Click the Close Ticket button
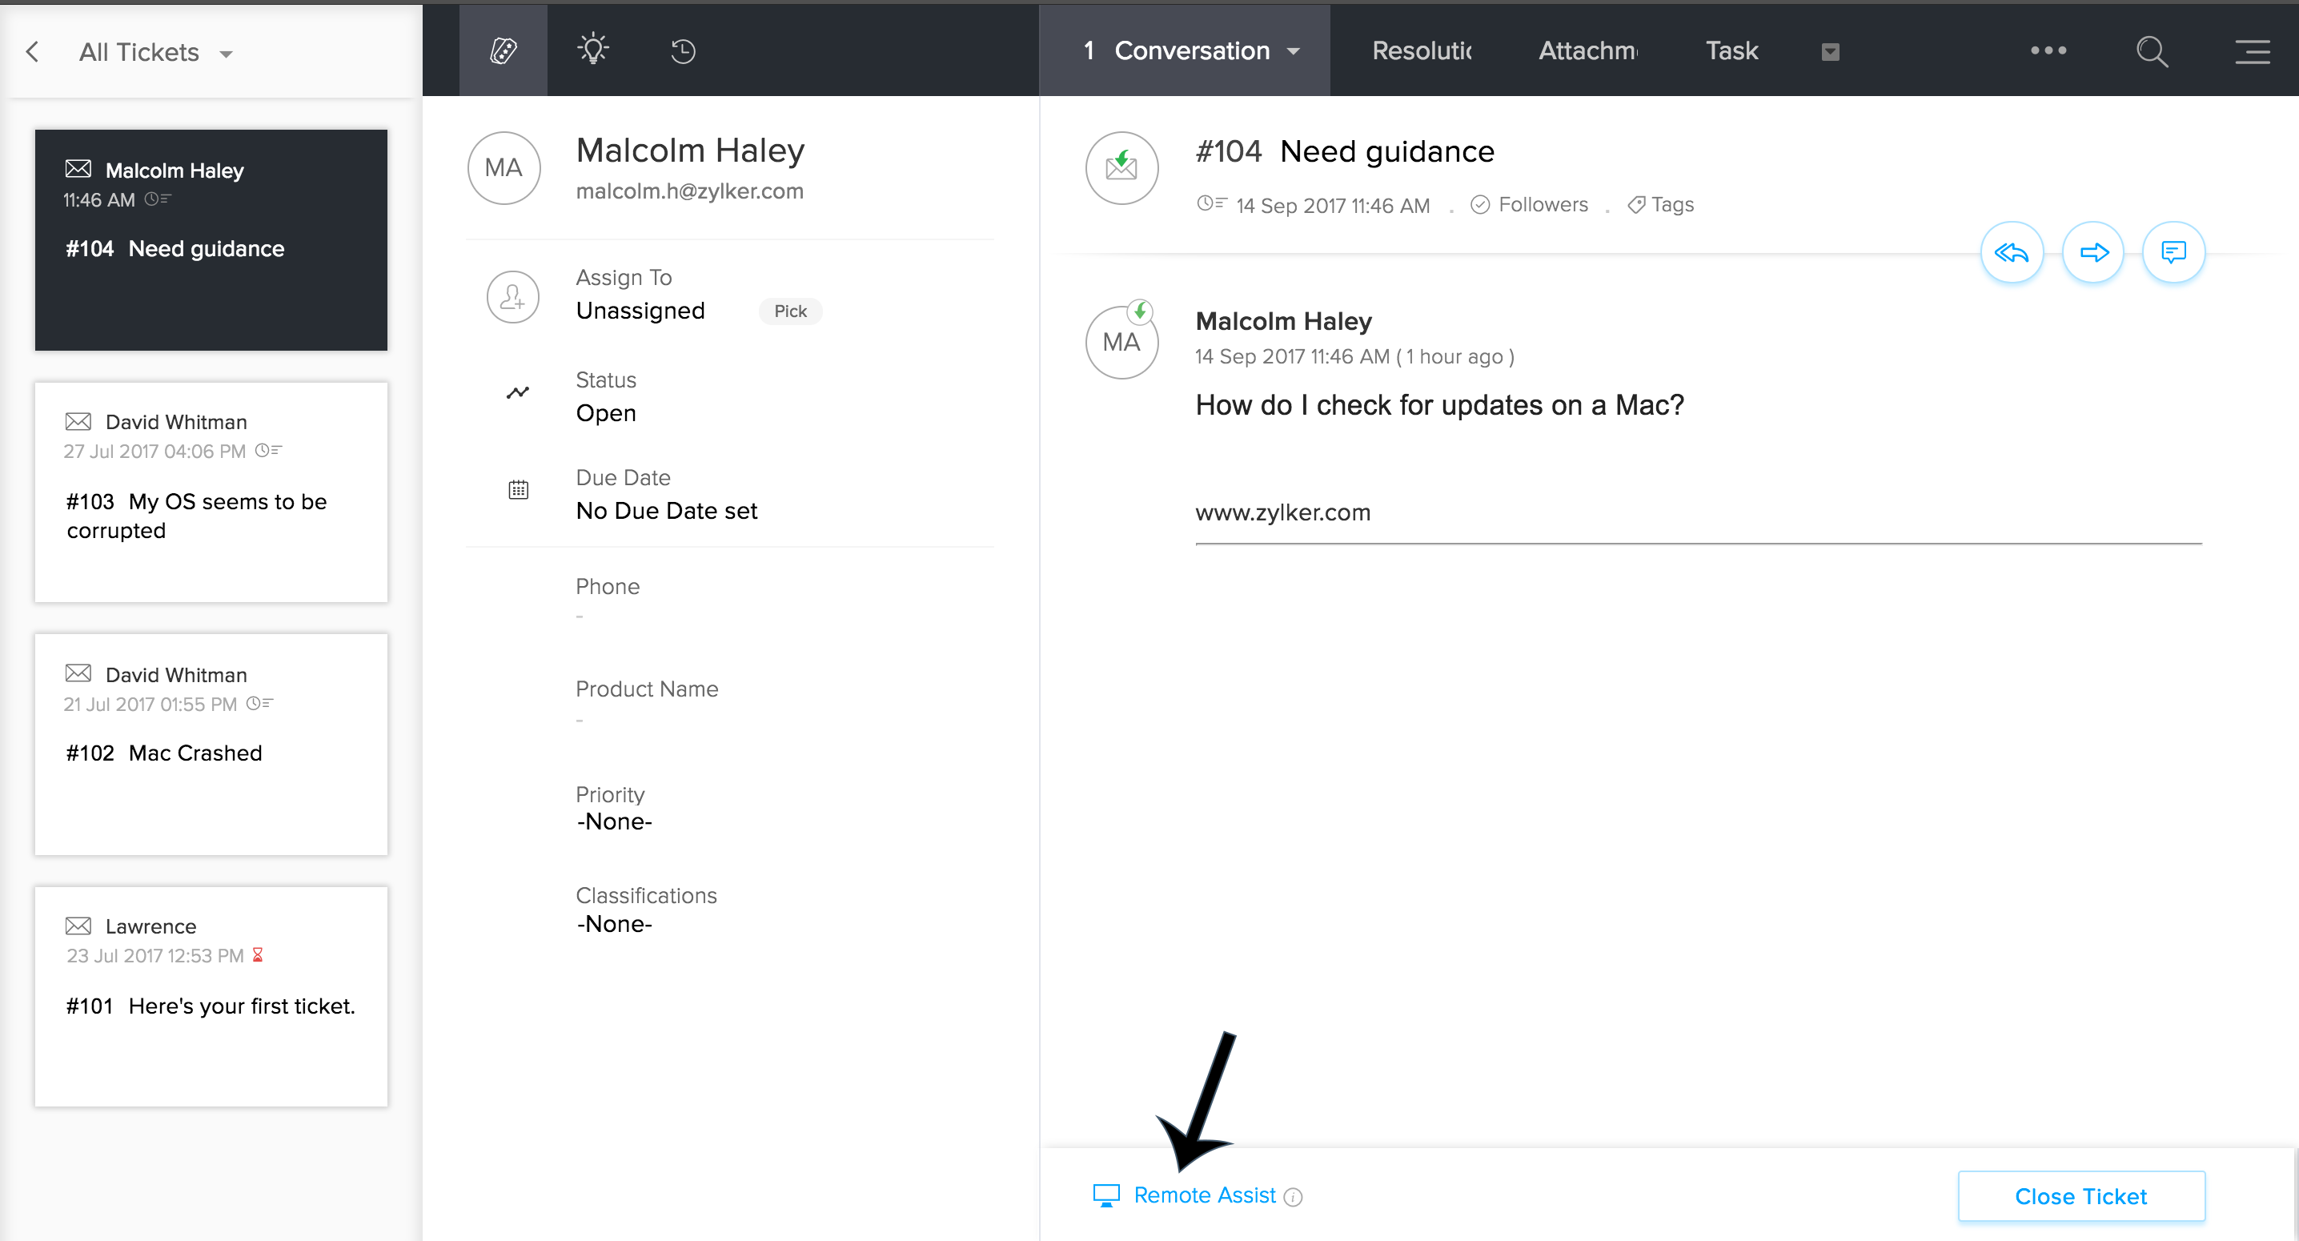2299x1241 pixels. pyautogui.click(x=2080, y=1197)
